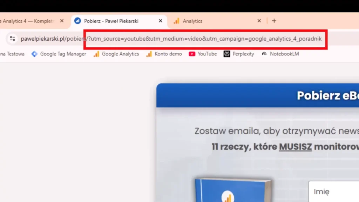Click the YouTube bookmark icon
Viewport: 359px width, 202px height.
[192, 54]
